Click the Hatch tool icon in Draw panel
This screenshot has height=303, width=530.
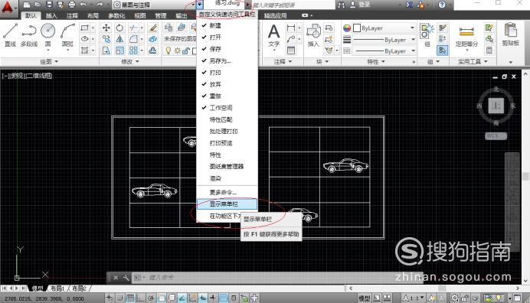pos(85,50)
